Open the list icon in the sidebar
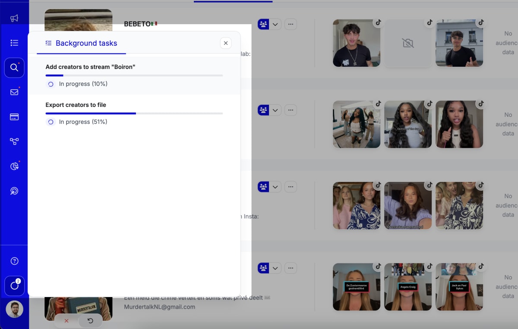Screen dimensions: 518x329 (x=14, y=43)
